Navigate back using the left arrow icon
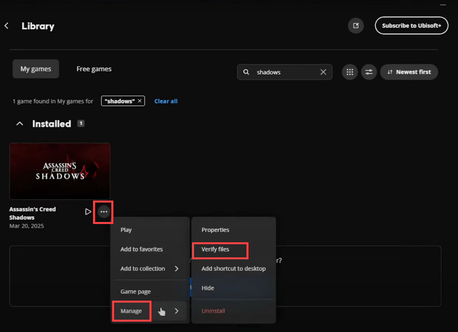 coord(6,25)
